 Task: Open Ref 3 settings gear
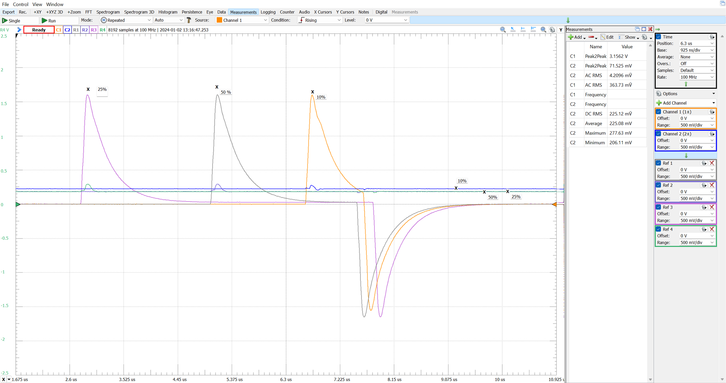click(x=704, y=207)
